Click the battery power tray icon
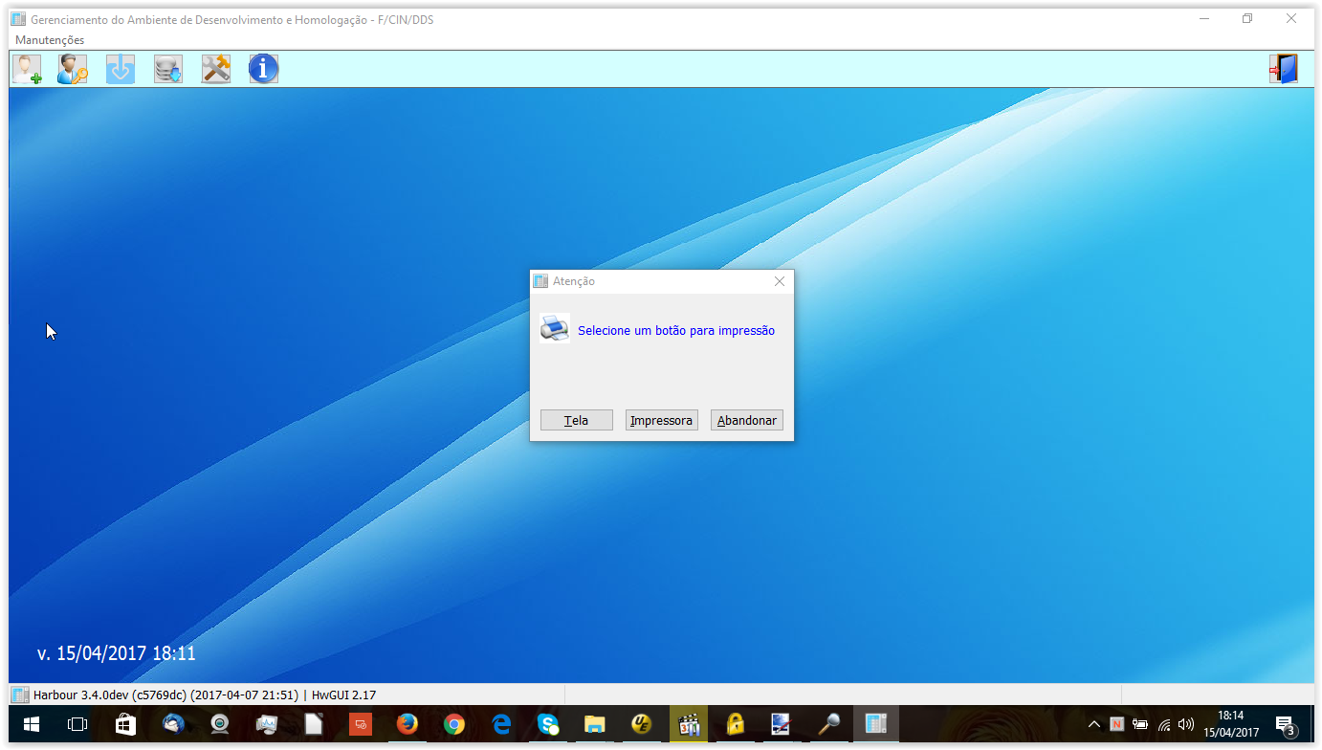This screenshot has height=750, width=1322. point(1140,724)
